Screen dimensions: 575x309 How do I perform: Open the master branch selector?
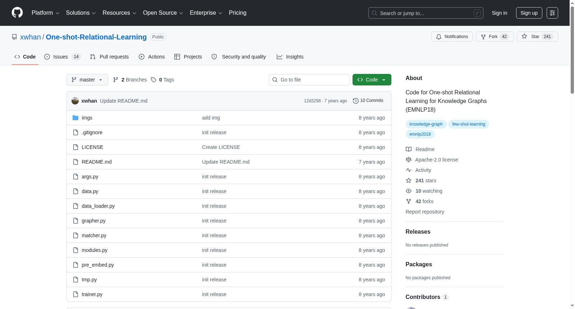point(87,80)
